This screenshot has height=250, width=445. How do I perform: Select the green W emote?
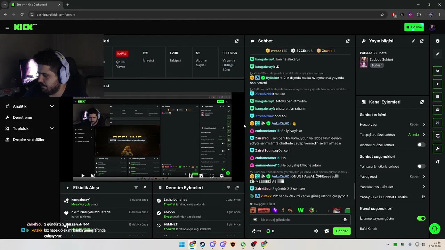[301, 210]
